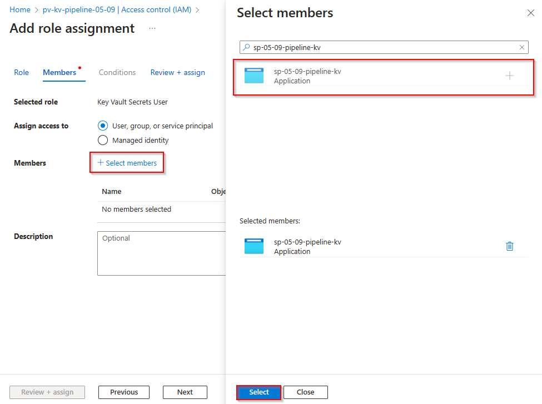Screen dimensions: 542x404
Task: Click the application icon under Selected members
Action: (254, 246)
